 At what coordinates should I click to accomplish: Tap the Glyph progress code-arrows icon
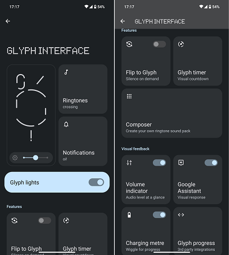tap(181, 215)
